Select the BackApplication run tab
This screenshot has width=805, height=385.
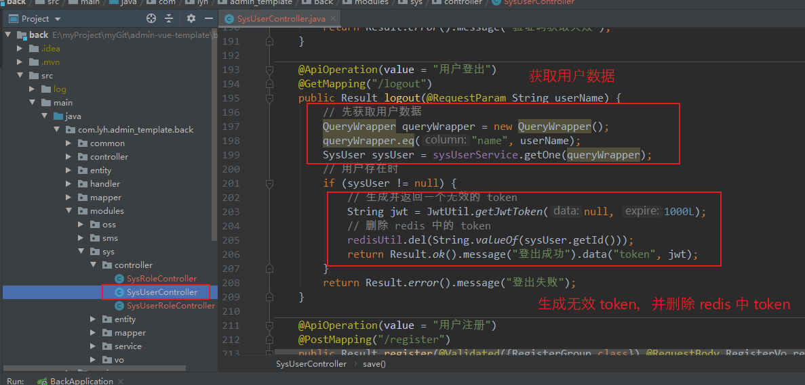tap(81, 381)
